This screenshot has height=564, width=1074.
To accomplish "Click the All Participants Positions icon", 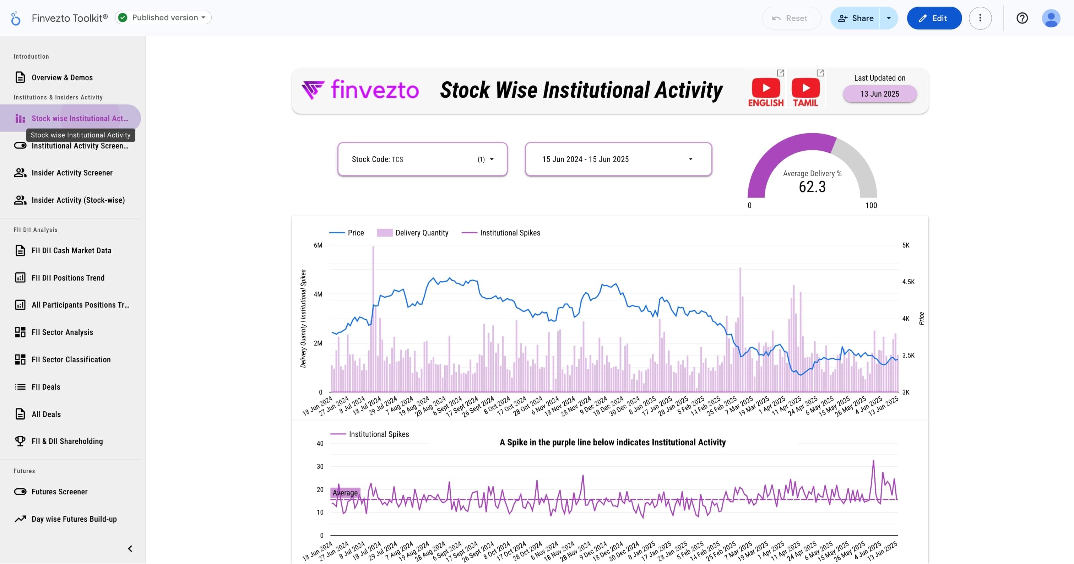I will [x=20, y=305].
